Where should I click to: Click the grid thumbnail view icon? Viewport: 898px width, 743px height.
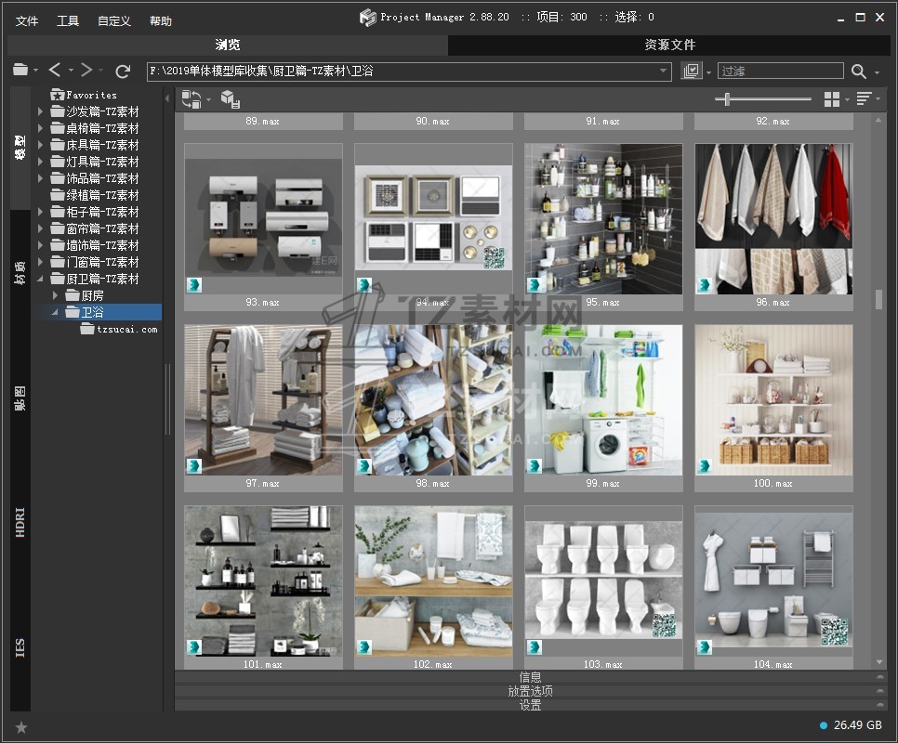point(831,99)
